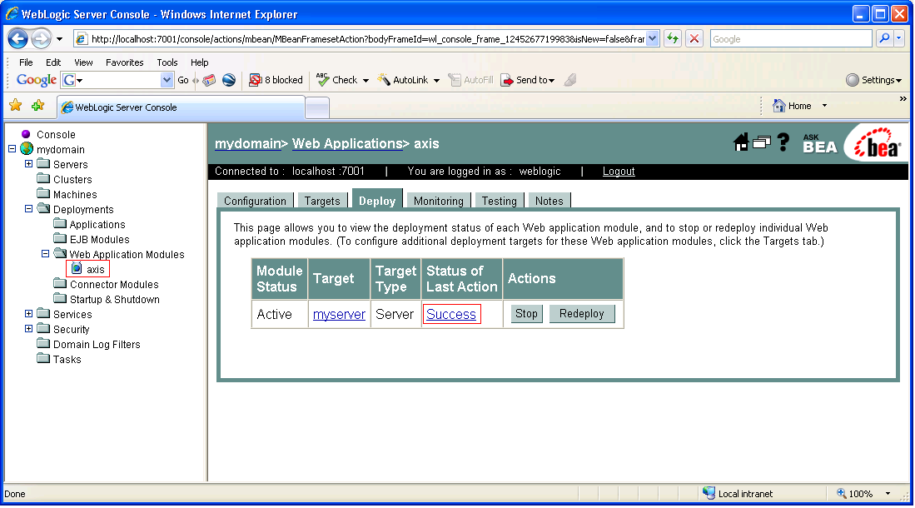Image resolution: width=915 pixels, height=508 pixels.
Task: Click the new window icon in console header
Action: [x=762, y=142]
